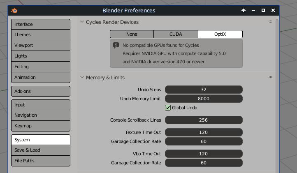This screenshot has width=297, height=173.
Task: Open the Themes preferences tab
Action: coord(41,35)
